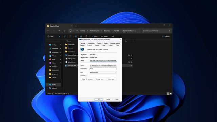This screenshot has height=122, width=217.
Task: Click the Fortnite breadcrumb segment
Action: pos(82,31)
